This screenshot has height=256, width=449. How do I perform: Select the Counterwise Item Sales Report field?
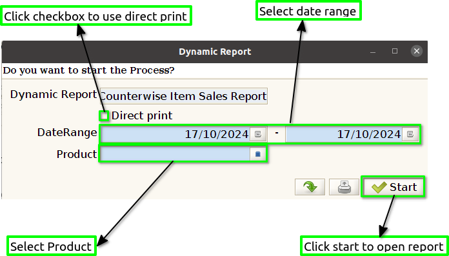[184, 96]
